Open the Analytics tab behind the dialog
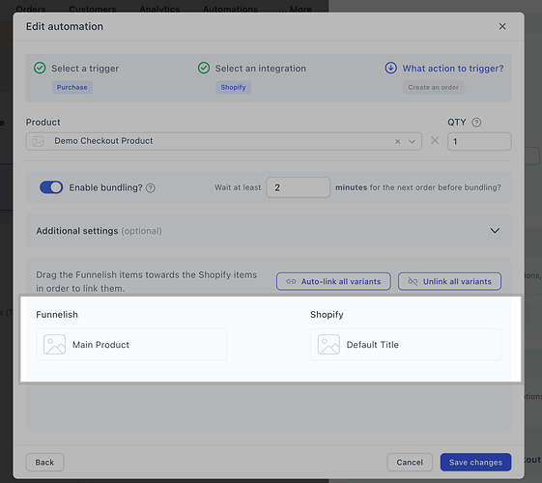Screen dimensions: 542x483 [x=159, y=9]
